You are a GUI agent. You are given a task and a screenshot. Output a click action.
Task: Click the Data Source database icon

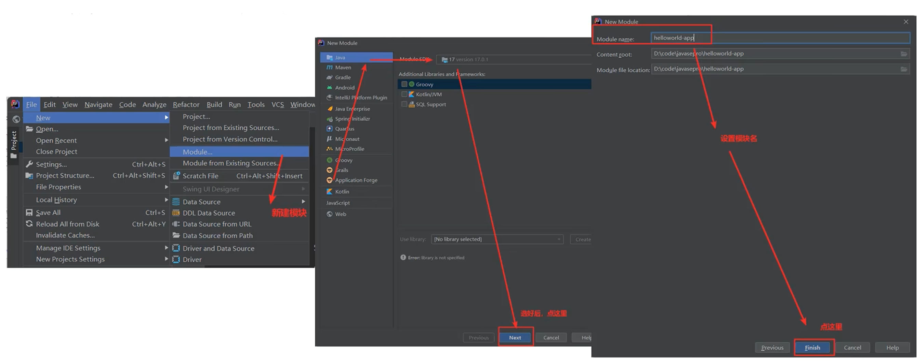pyautogui.click(x=176, y=202)
